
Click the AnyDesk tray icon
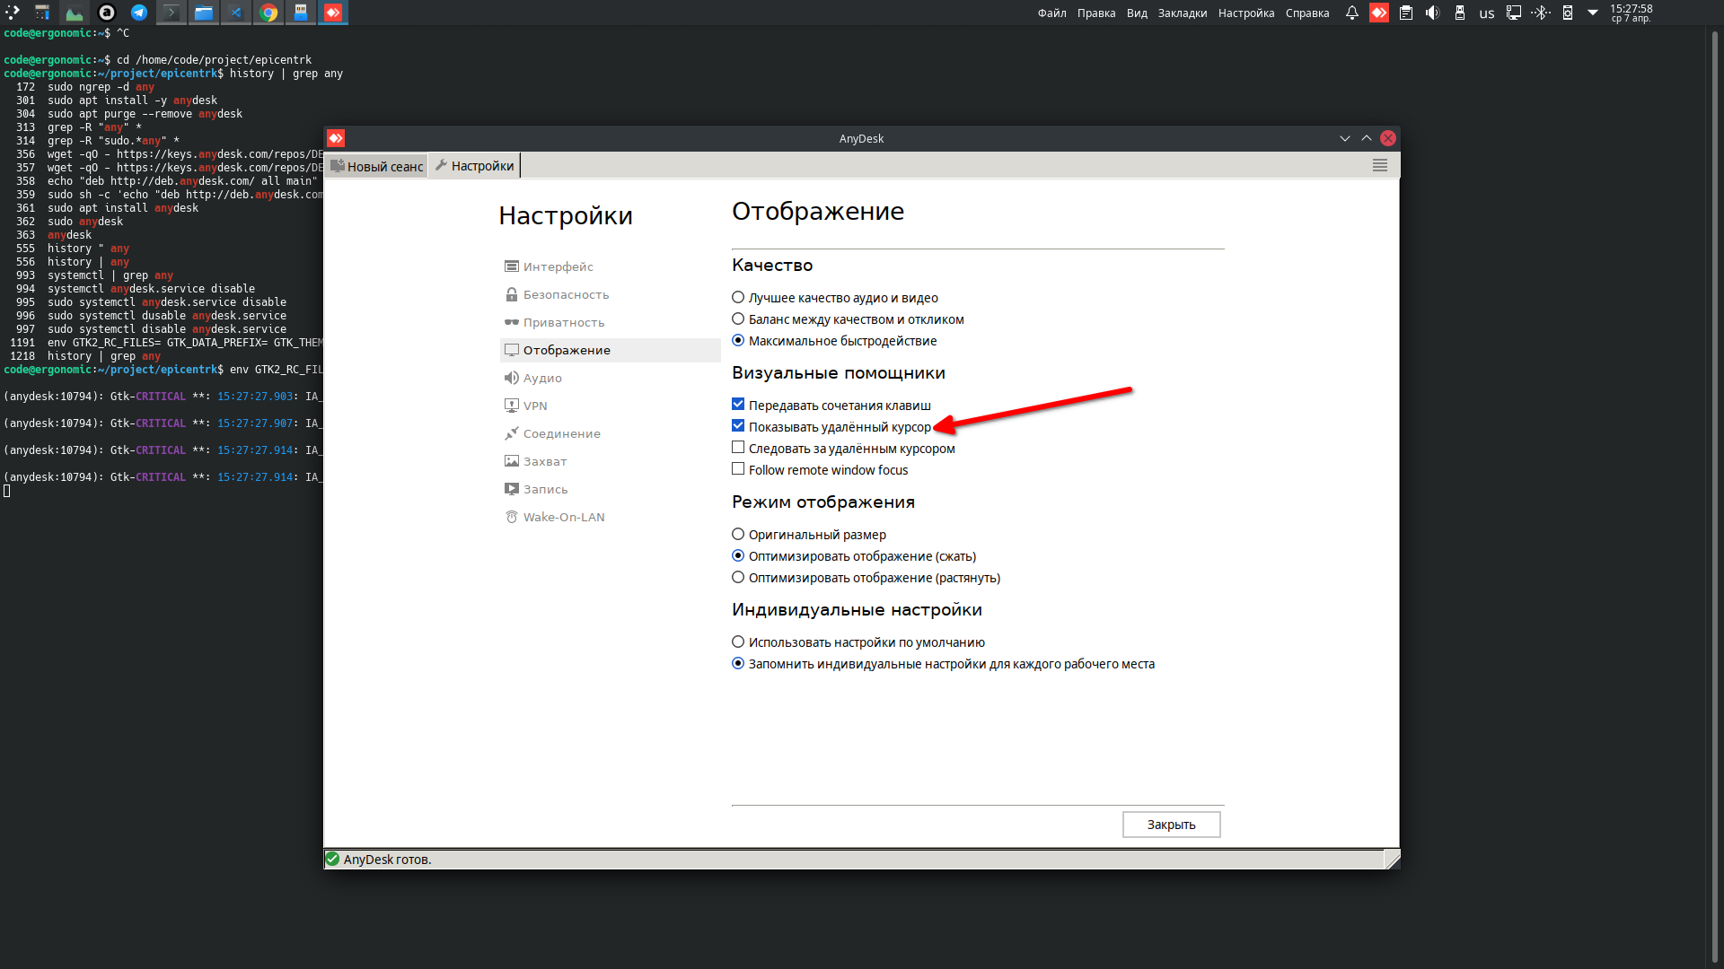[1379, 13]
